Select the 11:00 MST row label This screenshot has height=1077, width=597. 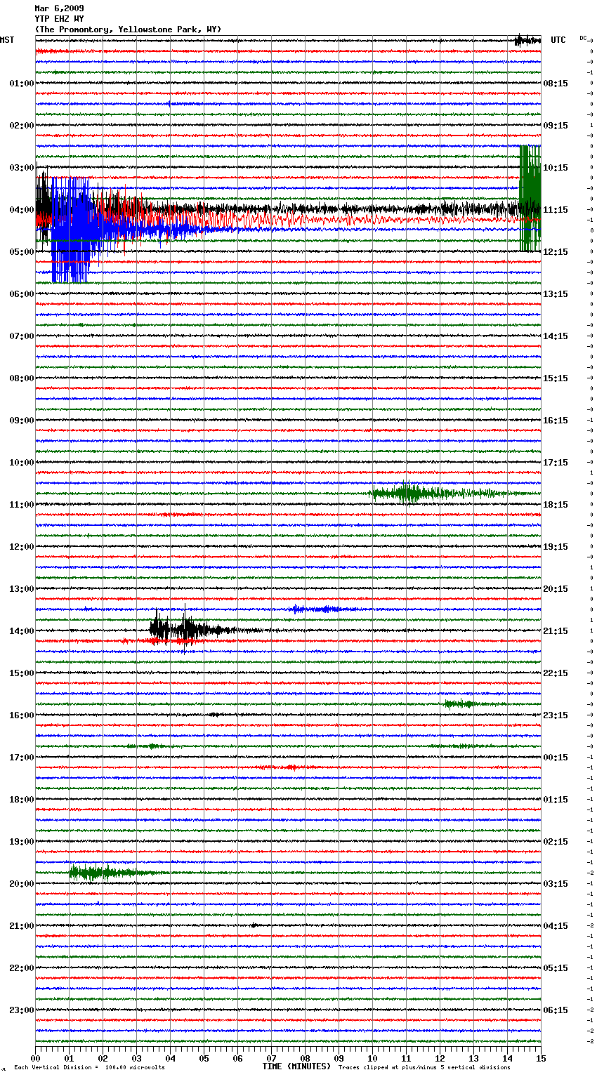(x=21, y=505)
